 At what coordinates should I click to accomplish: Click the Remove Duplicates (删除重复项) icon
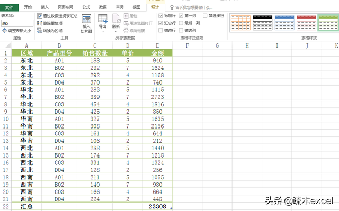39,23
